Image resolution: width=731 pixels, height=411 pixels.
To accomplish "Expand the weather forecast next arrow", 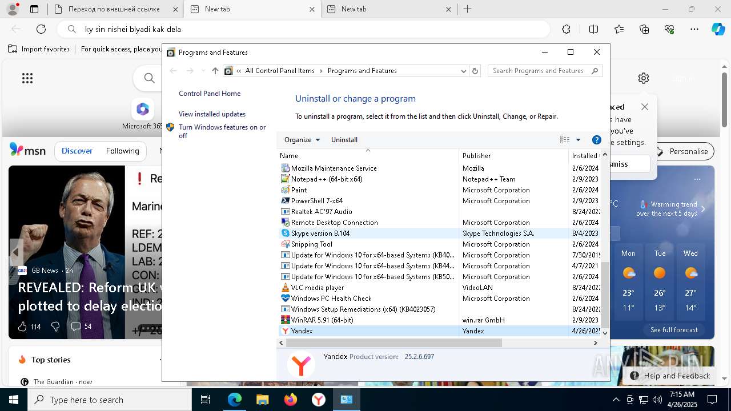I will [x=703, y=209].
